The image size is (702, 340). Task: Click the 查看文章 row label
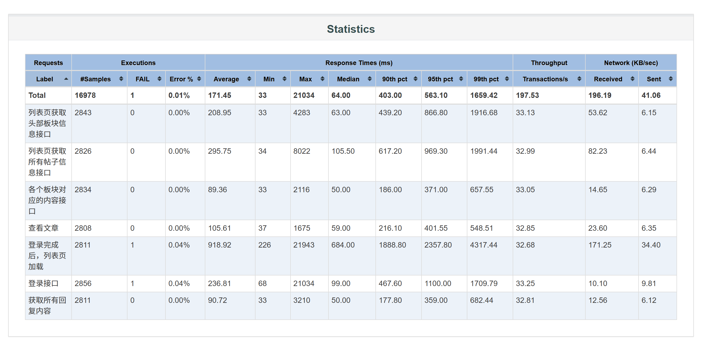pyautogui.click(x=43, y=228)
